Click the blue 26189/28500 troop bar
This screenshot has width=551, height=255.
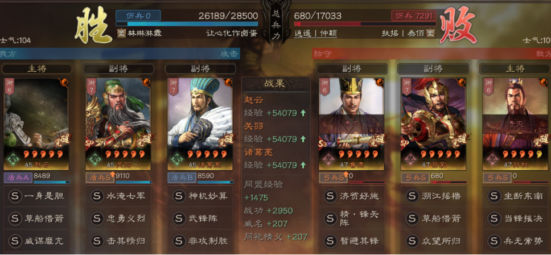pyautogui.click(x=187, y=24)
